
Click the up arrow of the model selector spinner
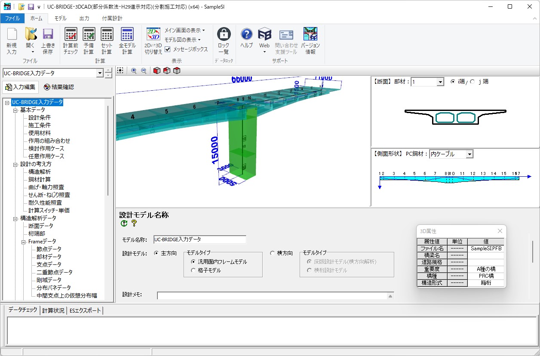[x=109, y=71]
